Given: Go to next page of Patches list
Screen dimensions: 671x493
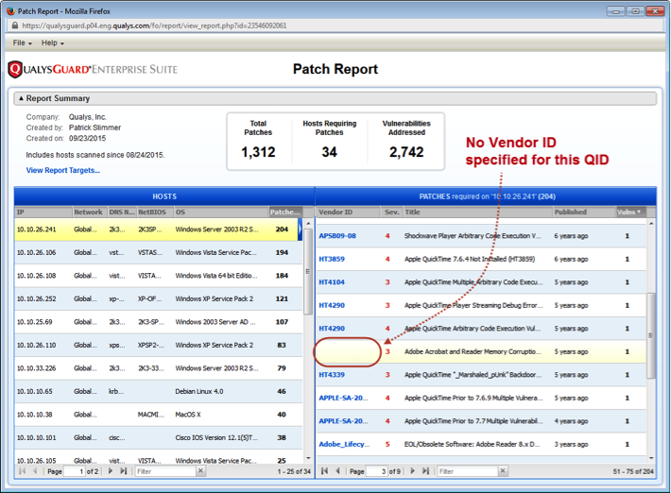Looking at the screenshot, I should coord(413,470).
